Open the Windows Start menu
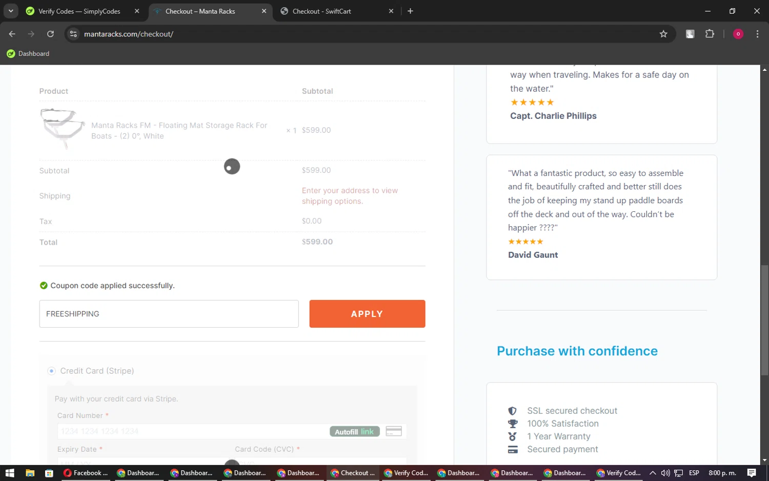Screen dimensions: 769x481 click(x=10, y=473)
